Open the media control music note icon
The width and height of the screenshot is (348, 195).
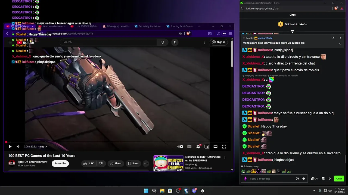click(219, 34)
